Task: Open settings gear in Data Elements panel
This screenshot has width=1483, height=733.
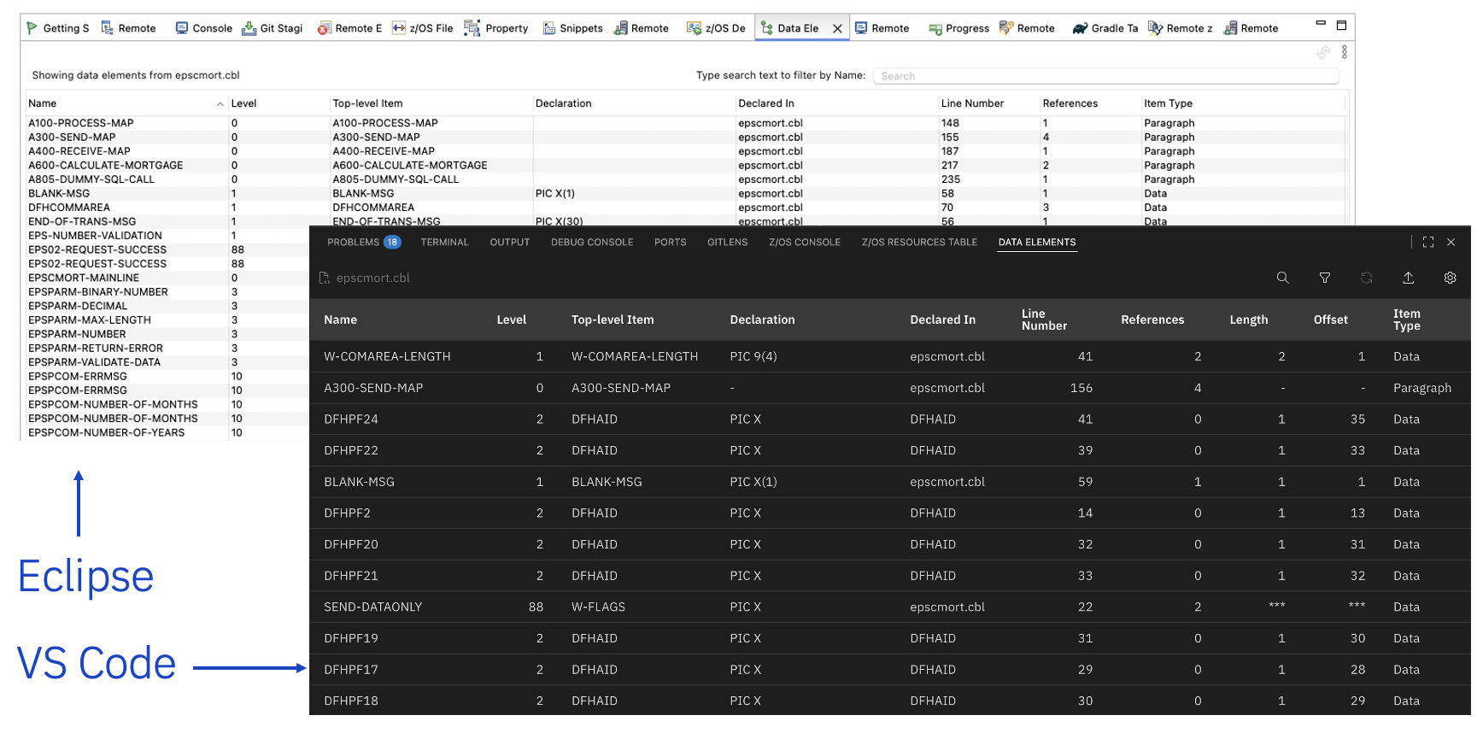Action: (x=1450, y=278)
